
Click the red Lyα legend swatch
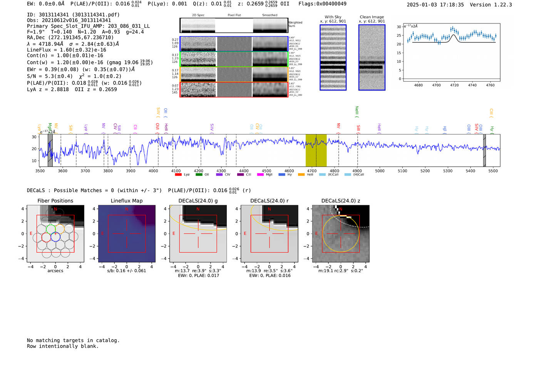pos(178,174)
